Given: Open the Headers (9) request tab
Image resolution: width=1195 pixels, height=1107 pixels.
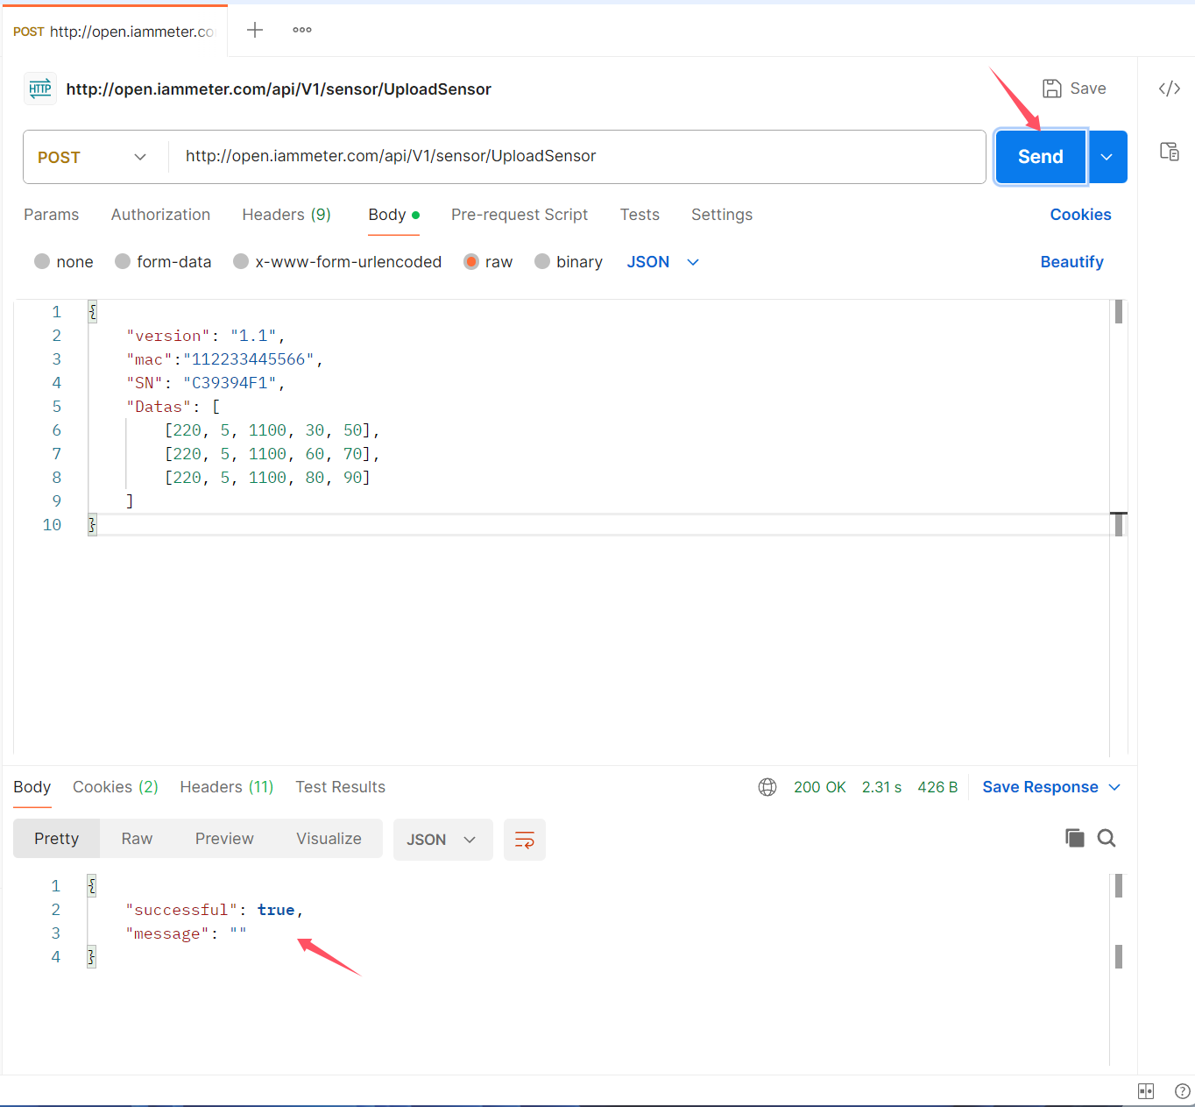Looking at the screenshot, I should (286, 215).
